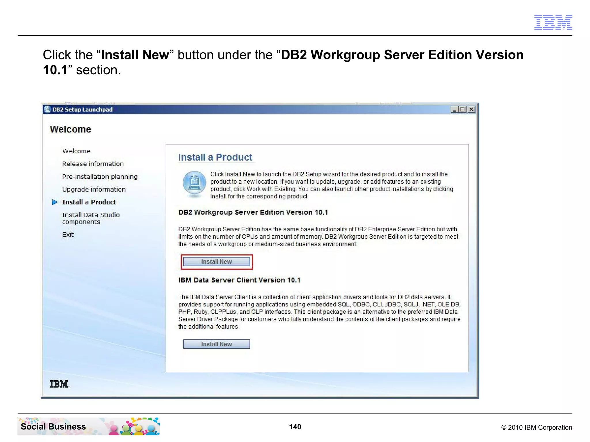Click the Social Business footer banner

pos(88,426)
